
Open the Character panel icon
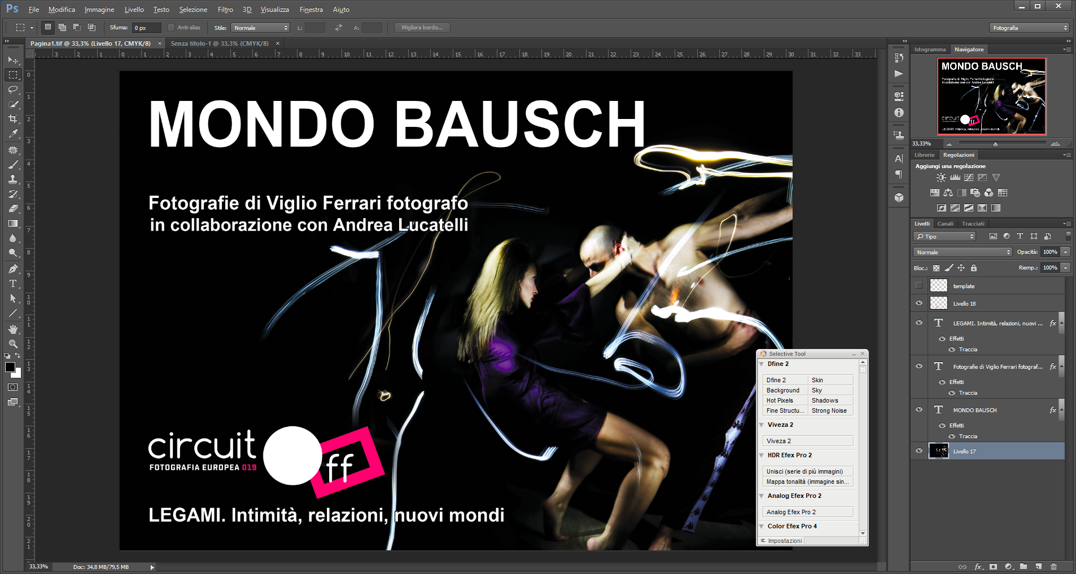point(899,158)
